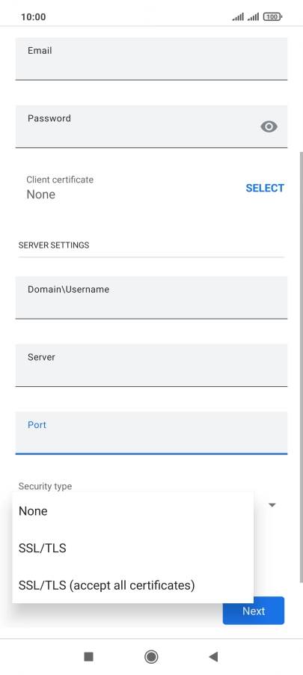Collapse the Security type dropdown arrow
The image size is (303, 675).
point(272,505)
